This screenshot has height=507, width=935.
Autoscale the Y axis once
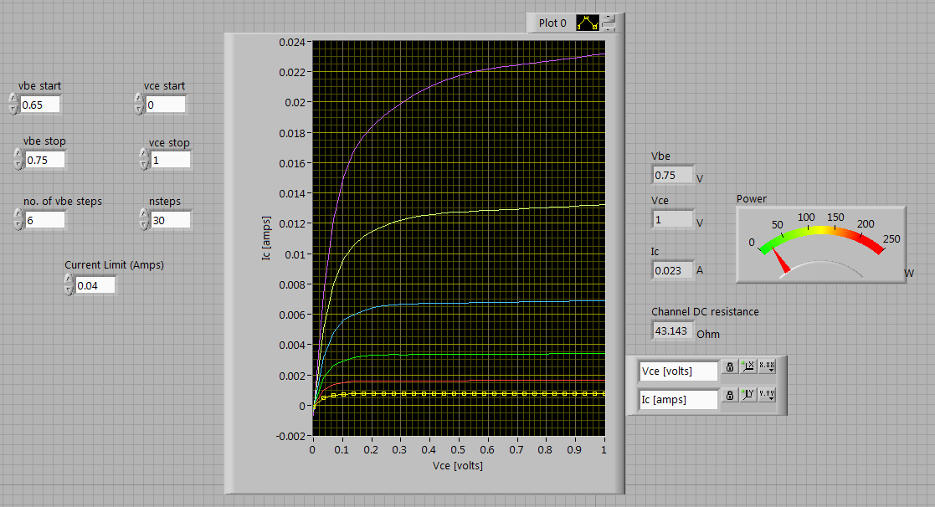(748, 395)
